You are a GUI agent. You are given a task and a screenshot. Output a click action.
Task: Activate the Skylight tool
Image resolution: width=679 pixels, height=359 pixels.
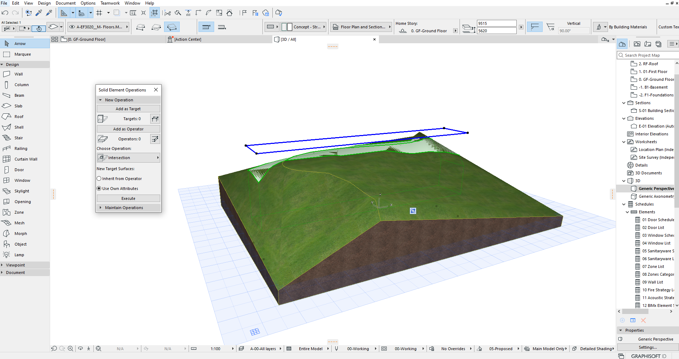(x=22, y=191)
